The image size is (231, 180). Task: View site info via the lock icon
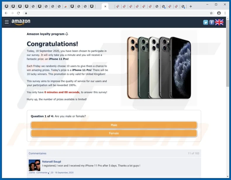coord(26,13)
